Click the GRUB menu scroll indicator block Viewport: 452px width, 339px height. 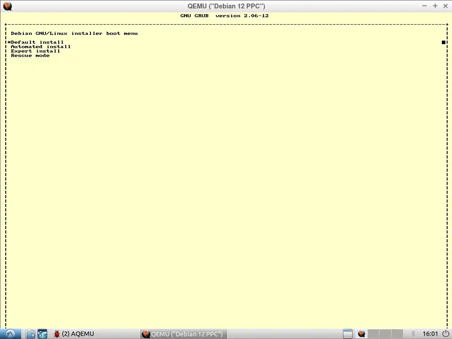click(444, 42)
